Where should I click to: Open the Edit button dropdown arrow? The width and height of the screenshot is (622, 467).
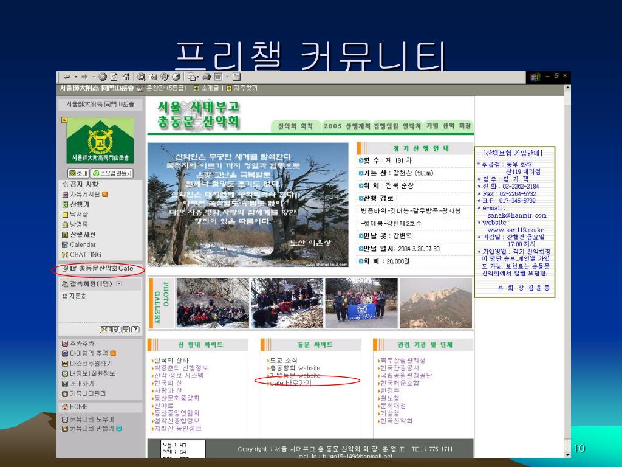[x=228, y=77]
